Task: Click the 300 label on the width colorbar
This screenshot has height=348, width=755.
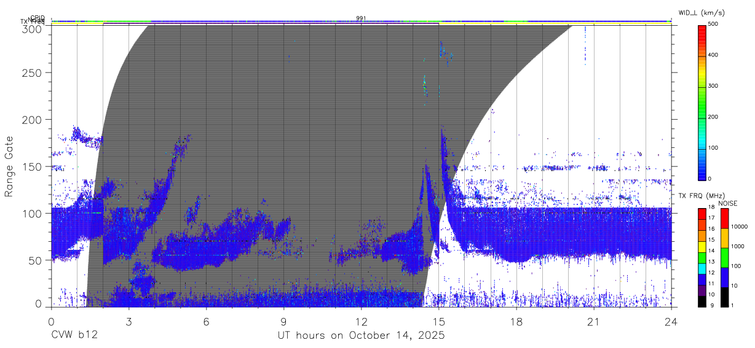Action: coord(713,86)
